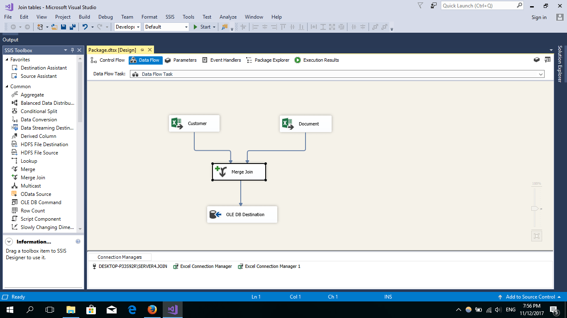Open the SSIS Toolbox window options dropdown
The image size is (567, 318).
pyautogui.click(x=66, y=50)
